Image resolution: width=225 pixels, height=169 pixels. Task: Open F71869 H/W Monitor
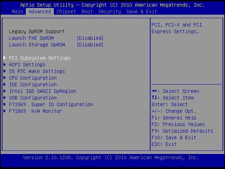coord(35,111)
